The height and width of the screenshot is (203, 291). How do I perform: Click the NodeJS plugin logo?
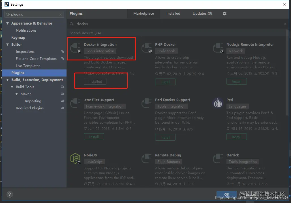(75, 158)
